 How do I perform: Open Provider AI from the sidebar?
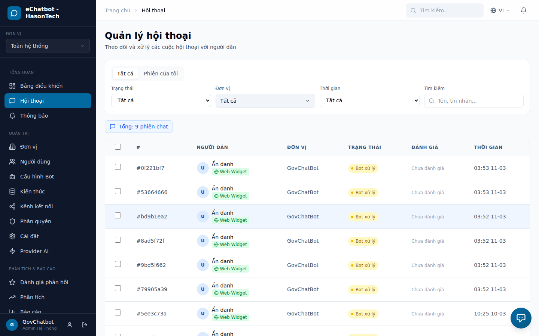pyautogui.click(x=34, y=251)
